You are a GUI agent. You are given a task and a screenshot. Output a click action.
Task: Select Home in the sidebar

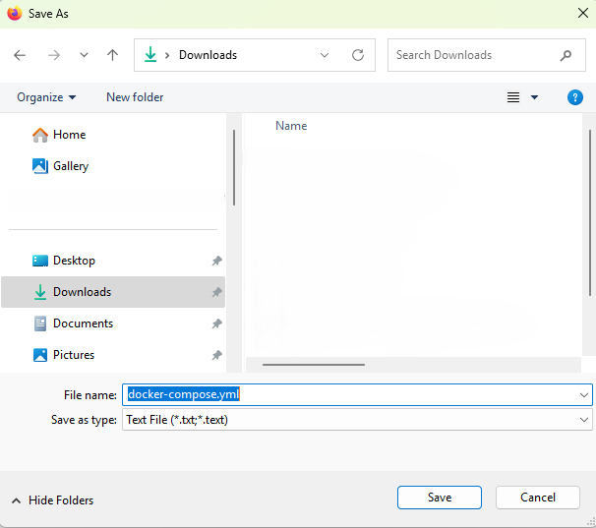tap(69, 135)
